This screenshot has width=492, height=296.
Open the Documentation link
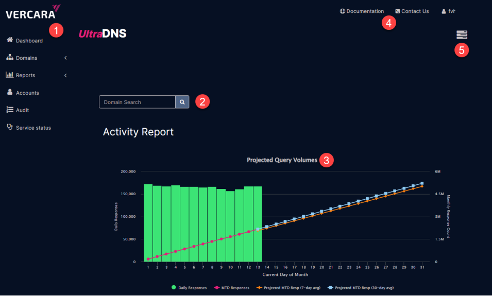tap(365, 11)
